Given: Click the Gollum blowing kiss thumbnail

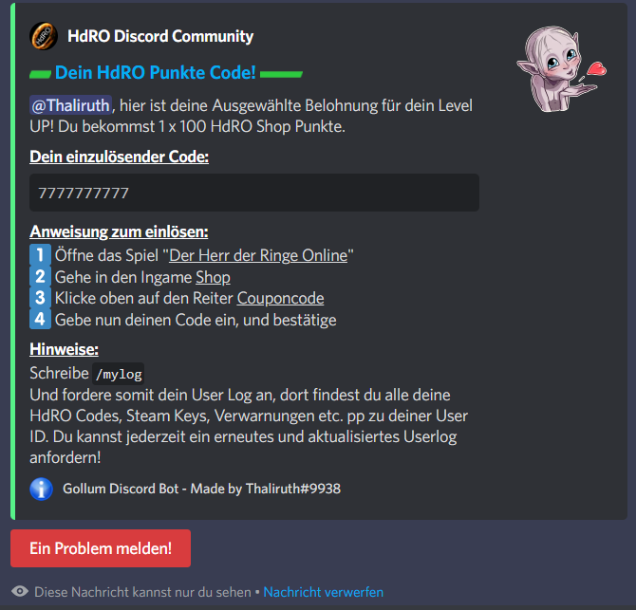Looking at the screenshot, I should pos(562,69).
